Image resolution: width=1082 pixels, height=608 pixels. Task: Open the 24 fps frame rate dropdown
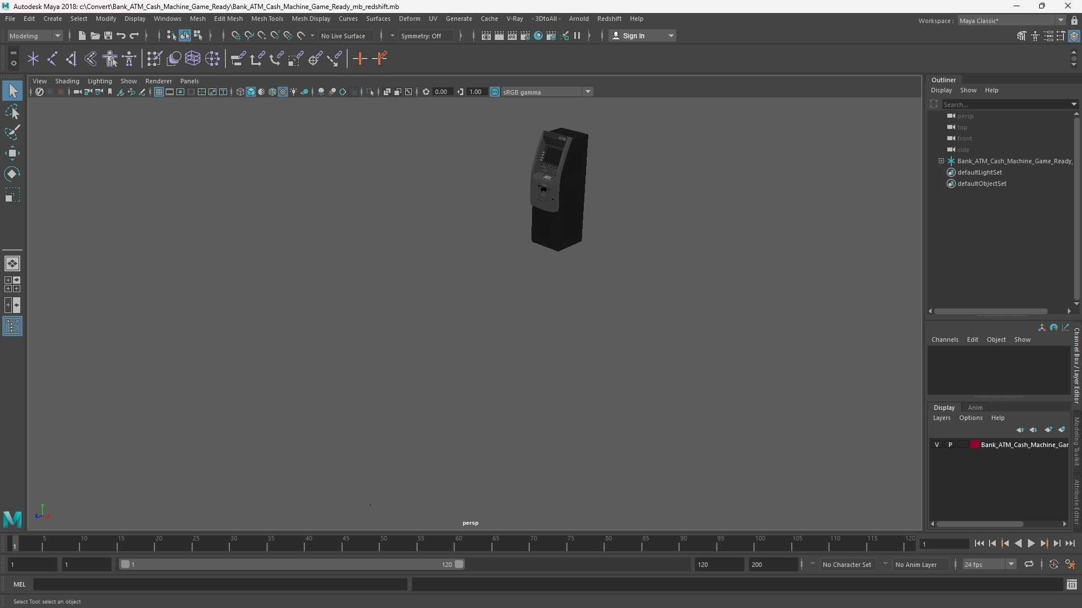(x=989, y=564)
